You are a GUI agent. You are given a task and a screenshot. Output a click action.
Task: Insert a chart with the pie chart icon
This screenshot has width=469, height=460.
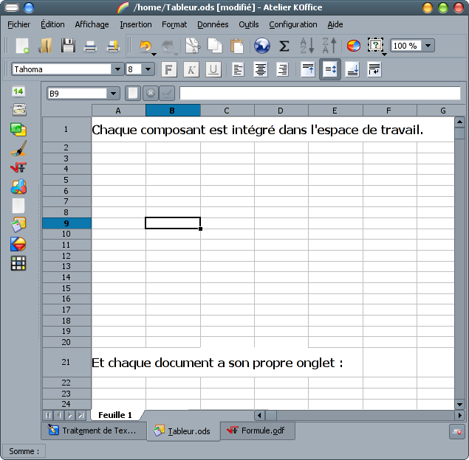tap(354, 46)
